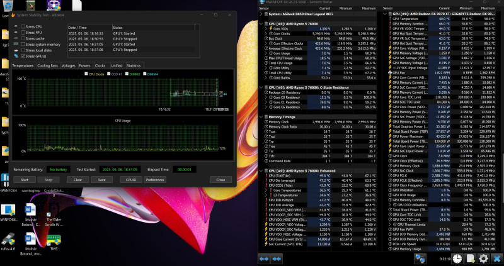Untick DIMM4 graph checkbox
Image resolution: width=504 pixels, height=266 pixels.
pos(145,74)
